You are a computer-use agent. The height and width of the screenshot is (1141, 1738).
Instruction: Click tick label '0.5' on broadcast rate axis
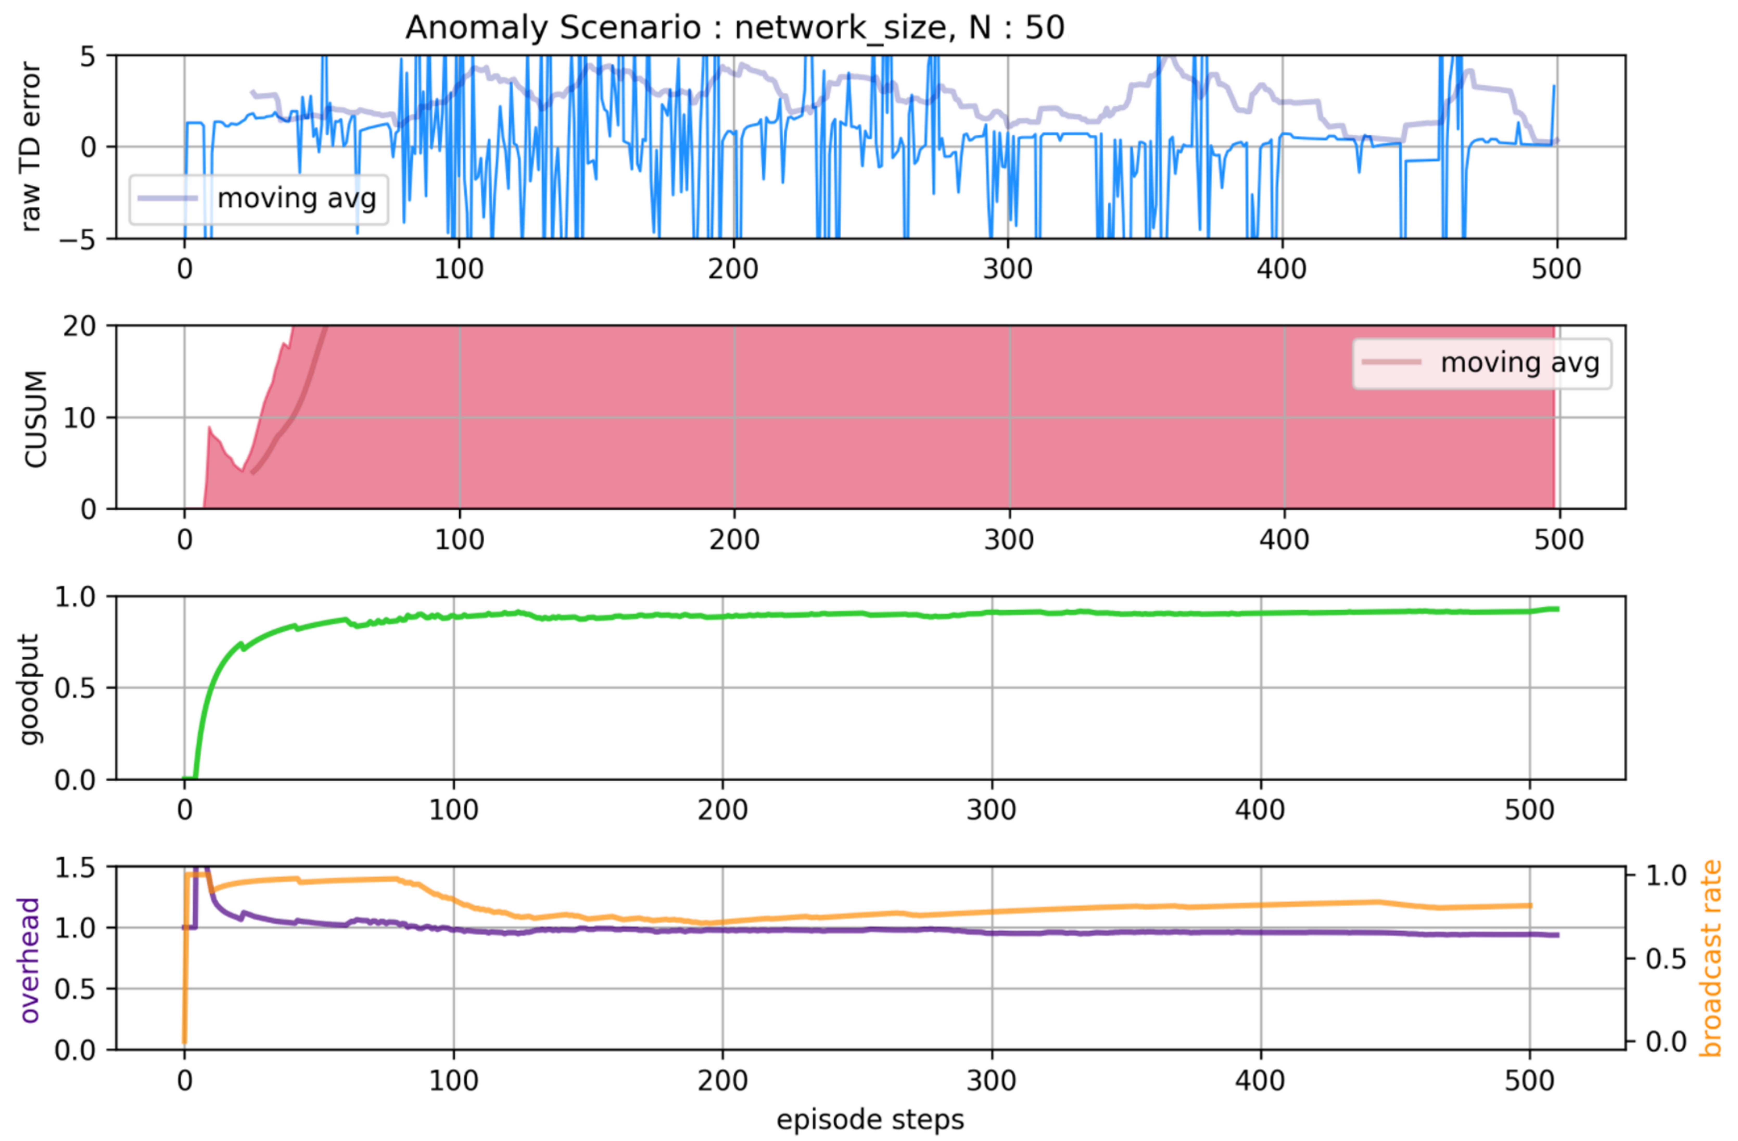click(x=1666, y=958)
